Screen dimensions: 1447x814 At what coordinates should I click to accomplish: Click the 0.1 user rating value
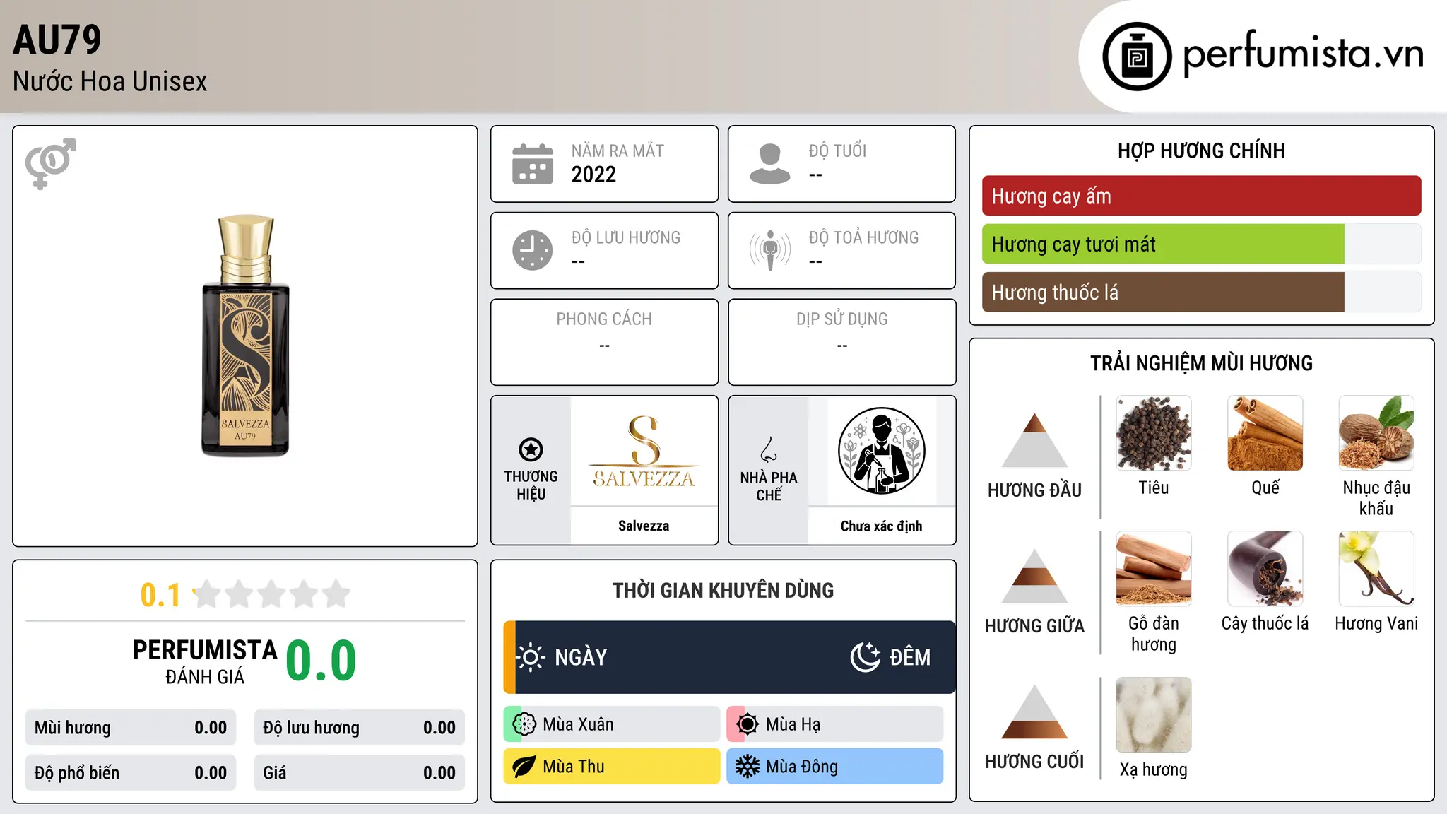[160, 595]
